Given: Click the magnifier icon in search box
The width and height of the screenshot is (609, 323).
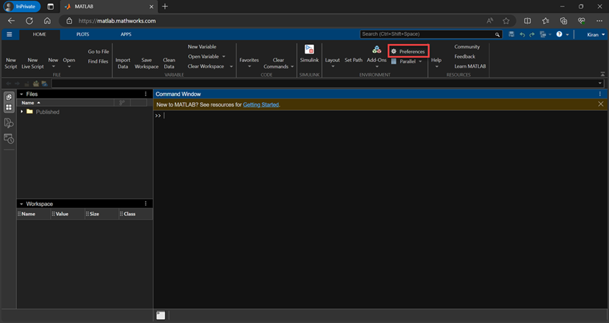Looking at the screenshot, I should [497, 35].
